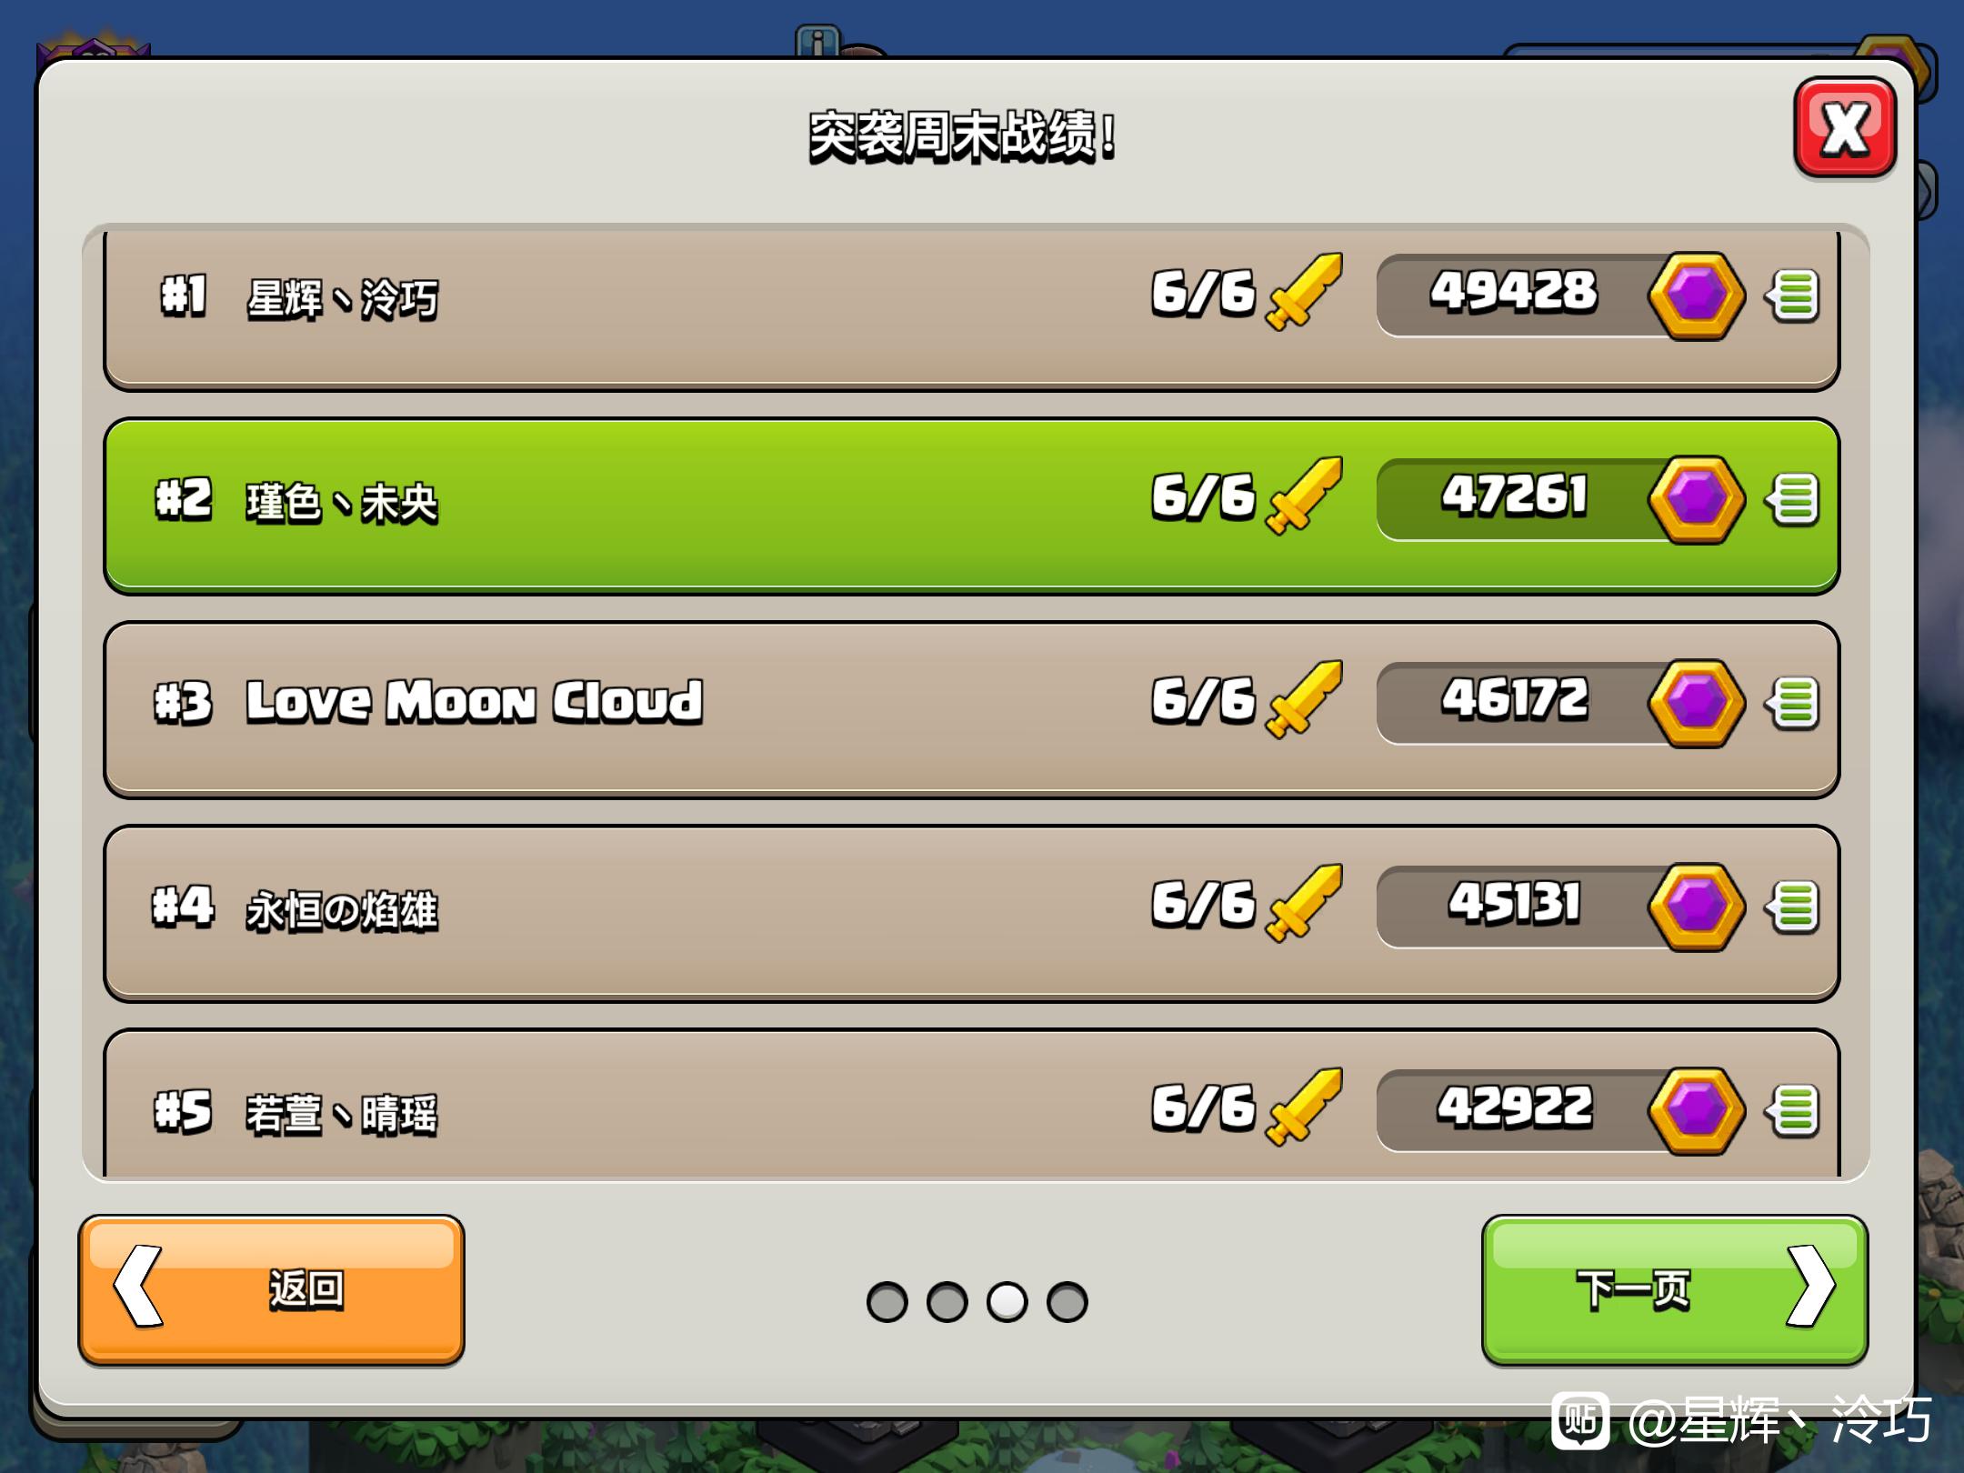Select the highlighted #2 瑾色丶未央 row
1964x1473 pixels.
tap(972, 506)
